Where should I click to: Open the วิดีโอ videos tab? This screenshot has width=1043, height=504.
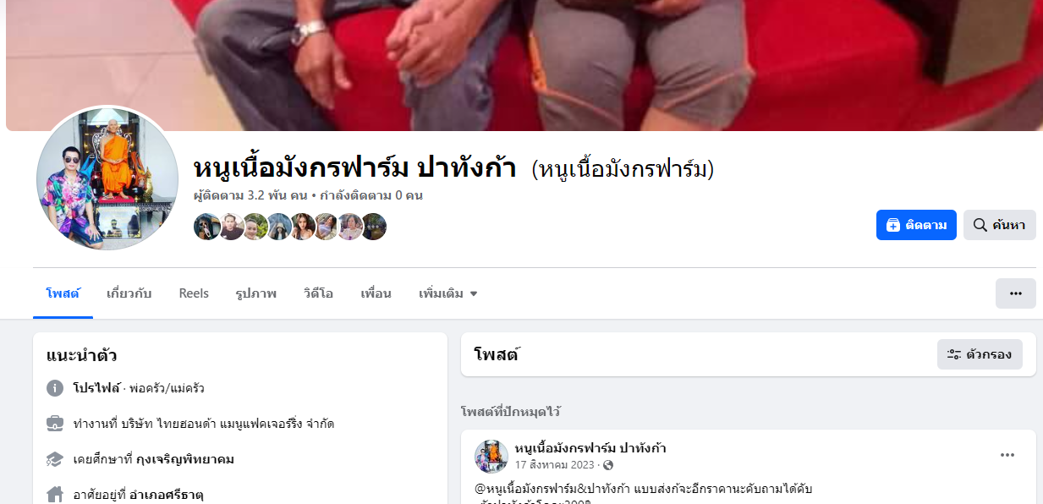[x=319, y=293]
